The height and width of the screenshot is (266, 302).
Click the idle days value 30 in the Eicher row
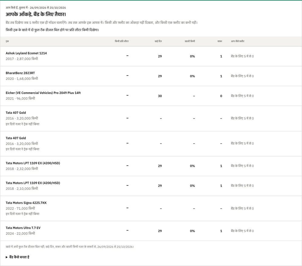[160, 96]
